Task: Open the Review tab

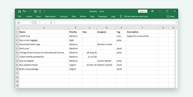Action: pos(83,16)
